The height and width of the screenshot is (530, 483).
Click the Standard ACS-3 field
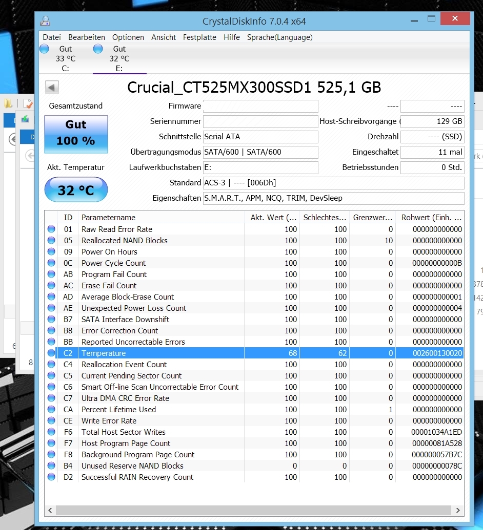point(333,183)
